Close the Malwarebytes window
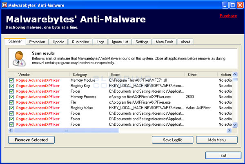The image size is (245, 164). pos(240,5)
